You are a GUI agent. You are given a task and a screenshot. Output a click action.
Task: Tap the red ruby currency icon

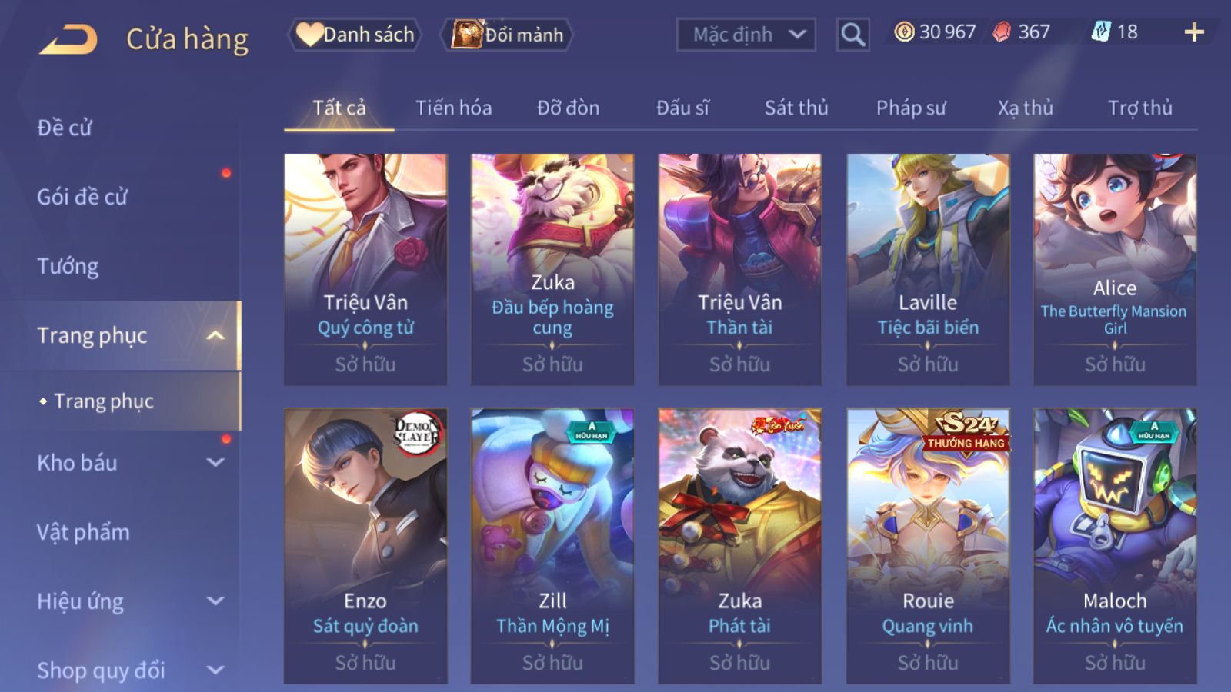coord(1002,32)
